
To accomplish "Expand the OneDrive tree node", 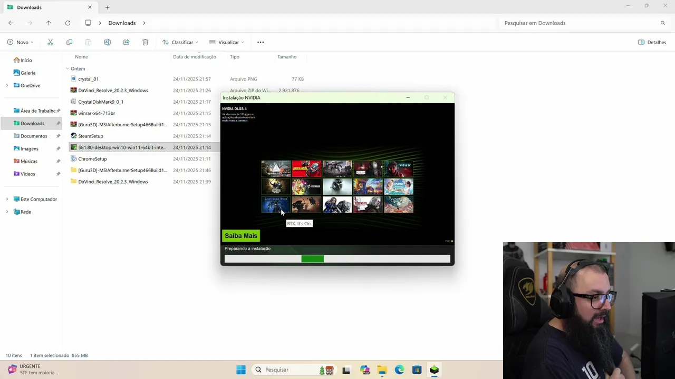I will (7, 85).
